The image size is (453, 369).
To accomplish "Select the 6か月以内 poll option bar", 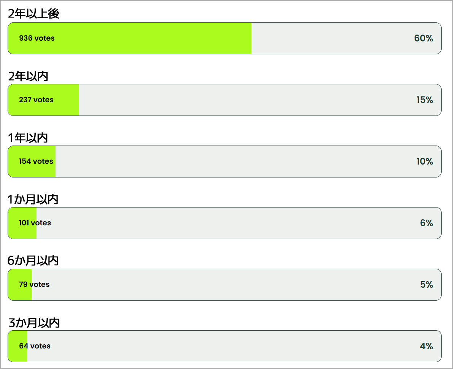I will [224, 284].
